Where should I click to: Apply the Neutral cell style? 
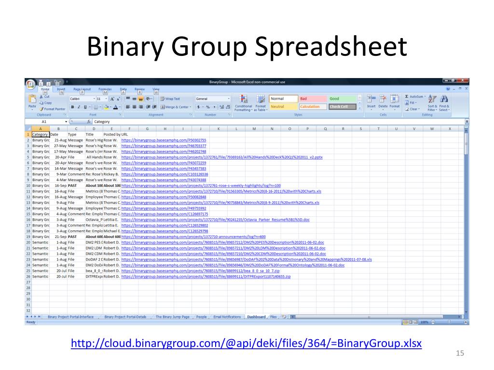[284, 106]
